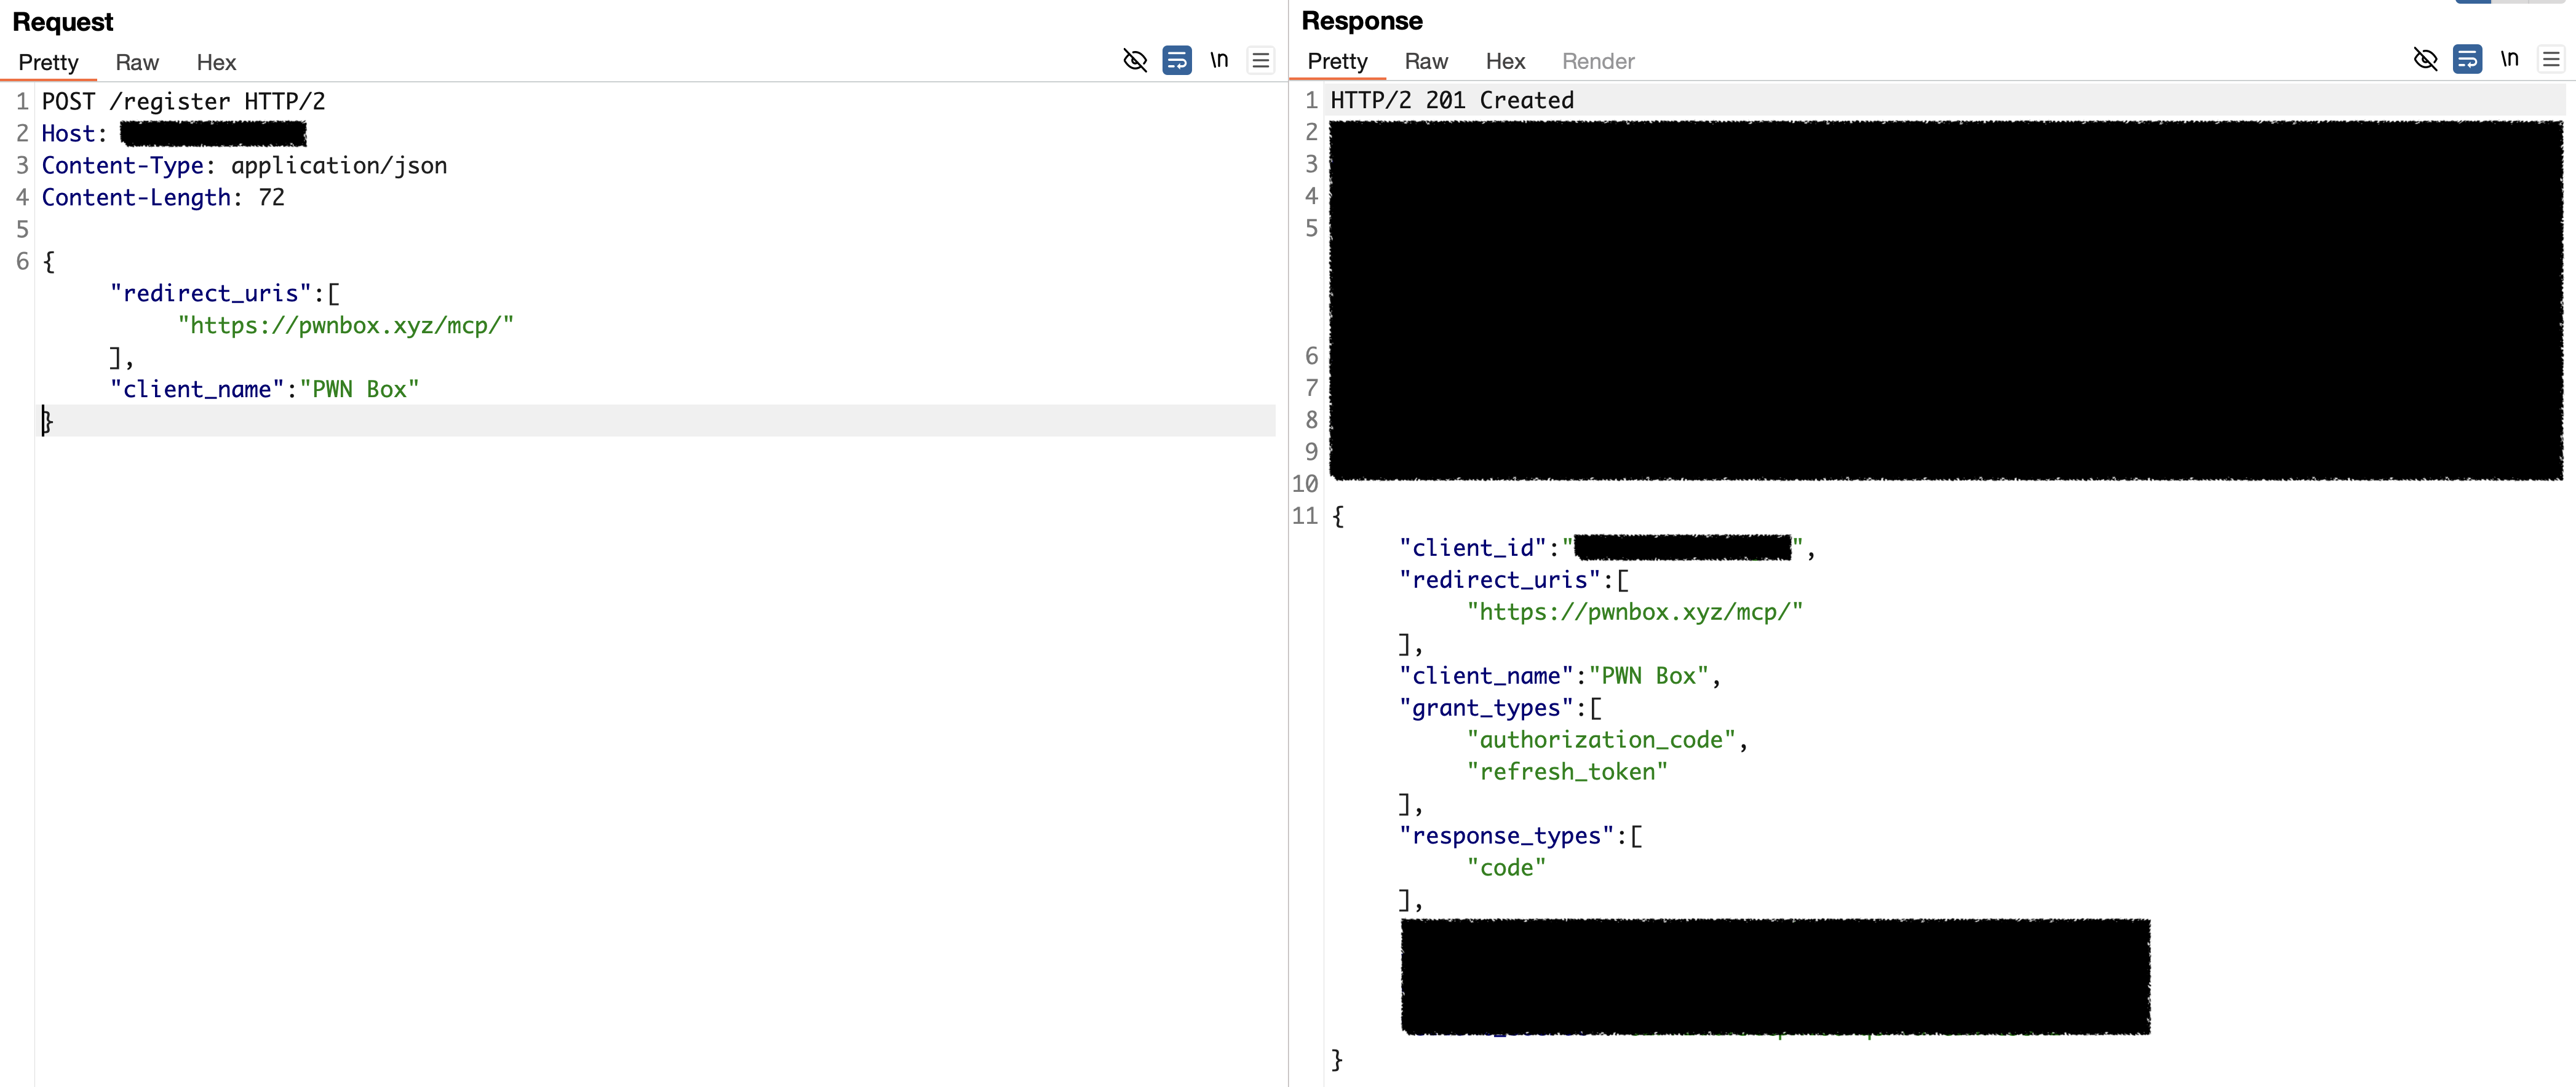Viewport: 2576px width, 1087px height.
Task: Click the POST /register HTTP/2 request line
Action: click(183, 101)
